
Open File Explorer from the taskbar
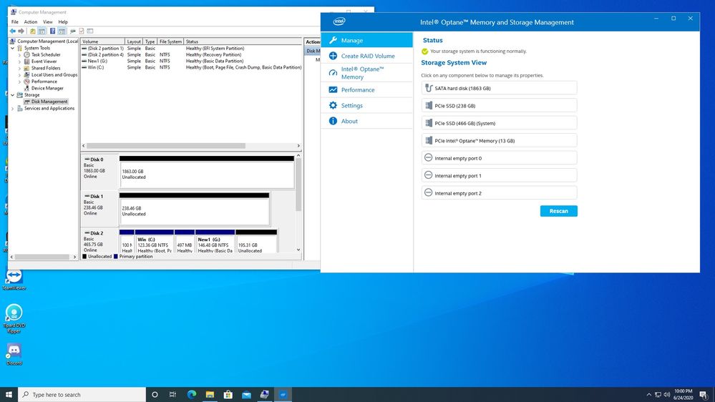[210, 394]
